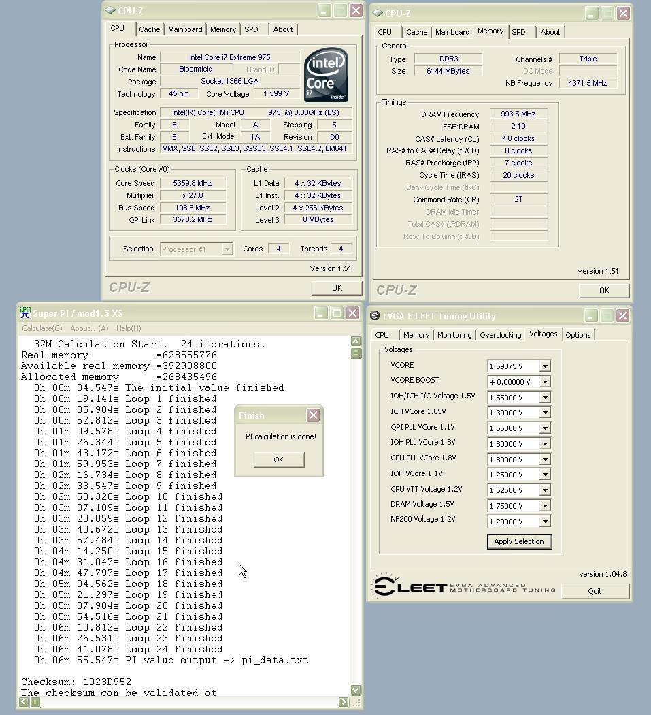This screenshot has height=715, width=651.
Task: Open IOH VCore 1.1V dropdown
Action: tap(545, 475)
